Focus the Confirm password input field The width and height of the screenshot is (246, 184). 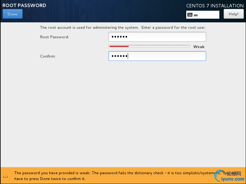point(157,56)
